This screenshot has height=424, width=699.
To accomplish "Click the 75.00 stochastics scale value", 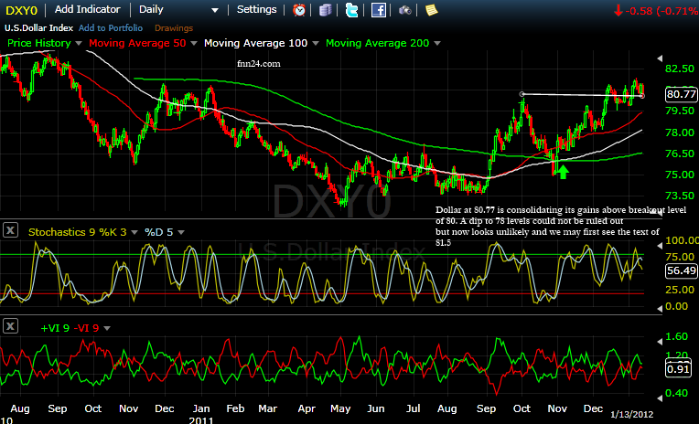I will (x=680, y=257).
